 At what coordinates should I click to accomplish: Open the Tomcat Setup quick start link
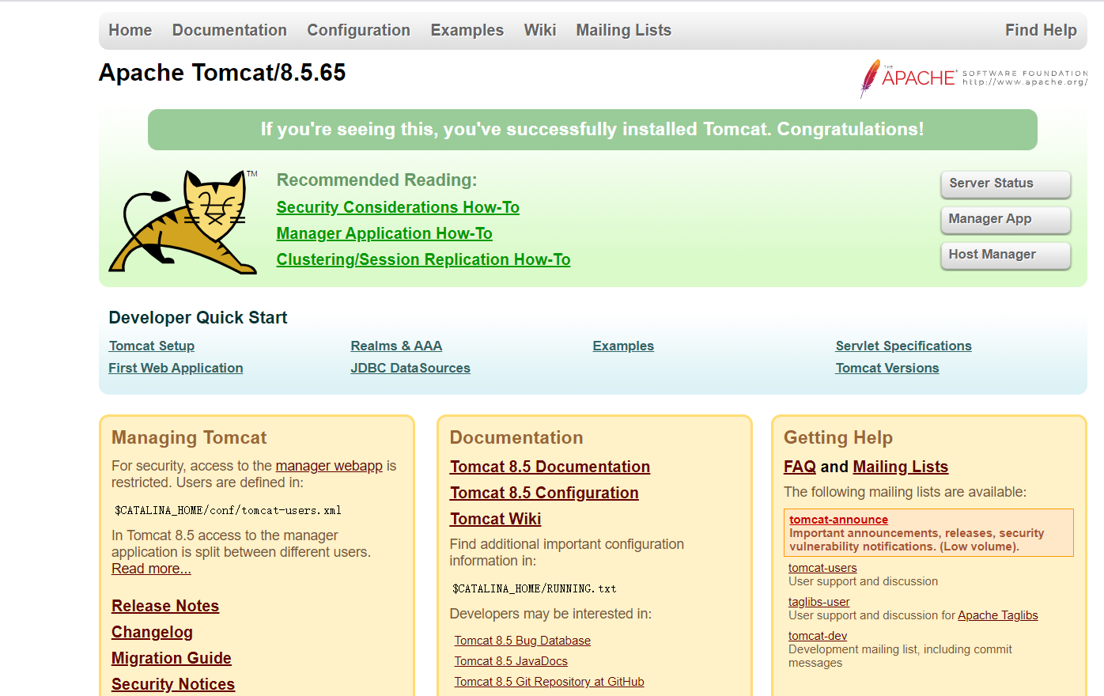click(152, 346)
